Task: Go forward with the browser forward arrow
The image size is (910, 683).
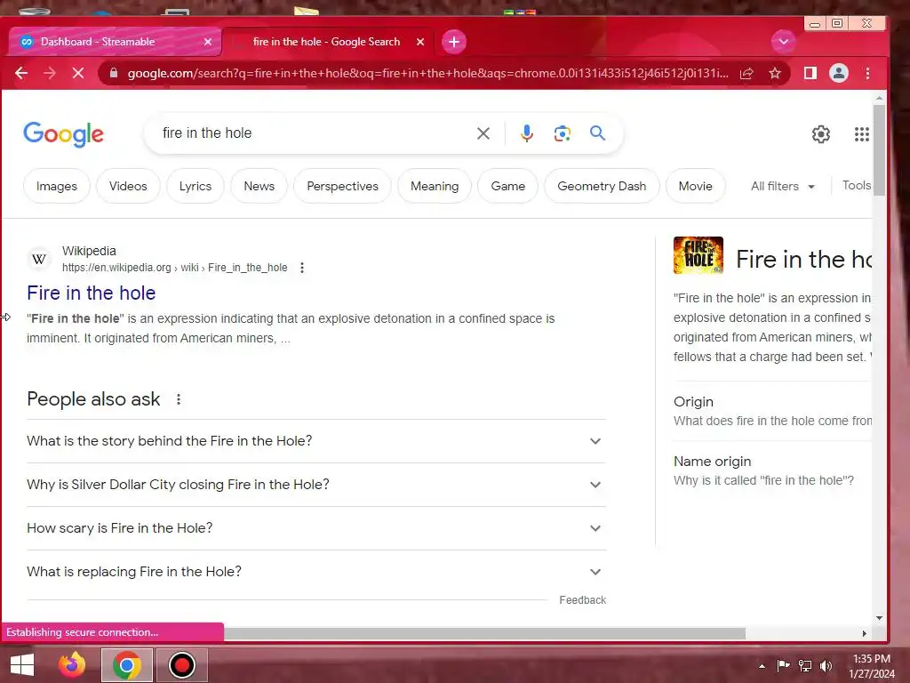Action: click(x=50, y=73)
